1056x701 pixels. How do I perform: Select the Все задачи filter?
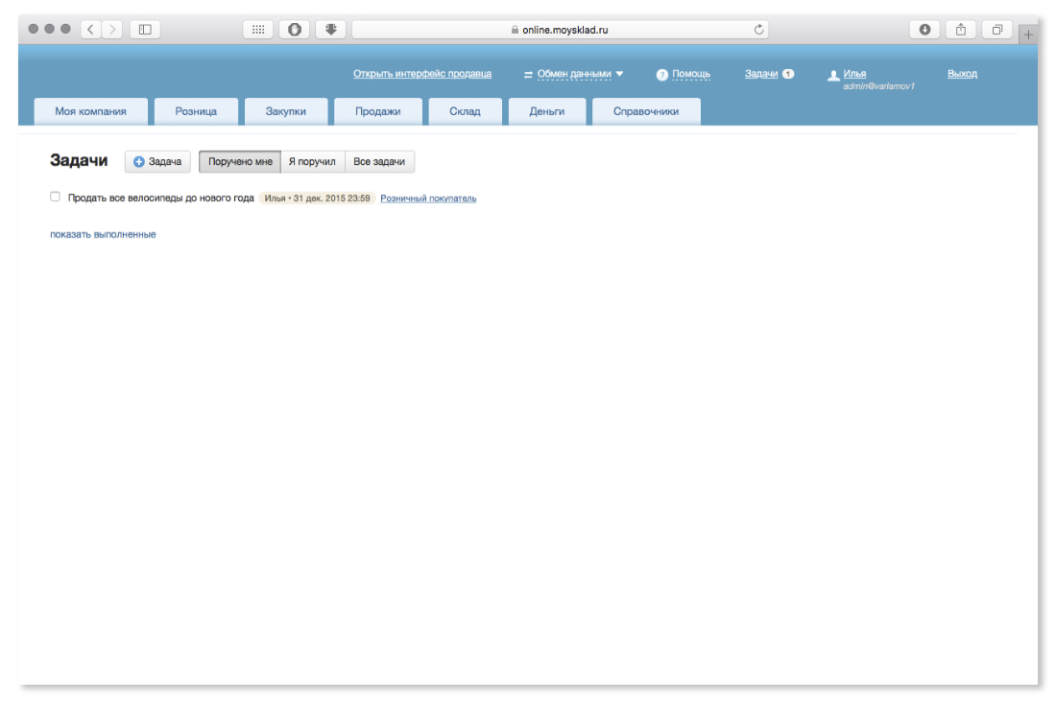[379, 161]
